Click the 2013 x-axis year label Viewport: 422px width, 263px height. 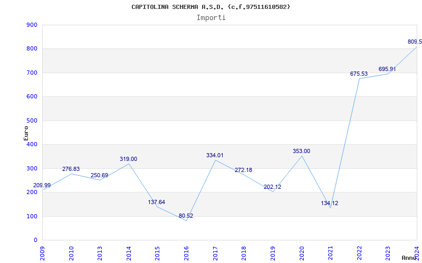point(100,254)
